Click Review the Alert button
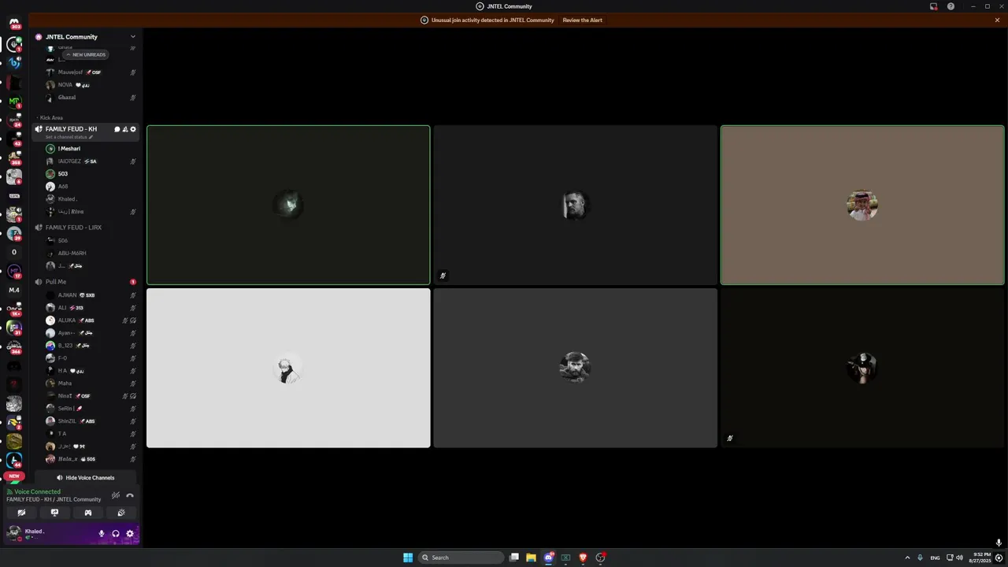 point(582,20)
